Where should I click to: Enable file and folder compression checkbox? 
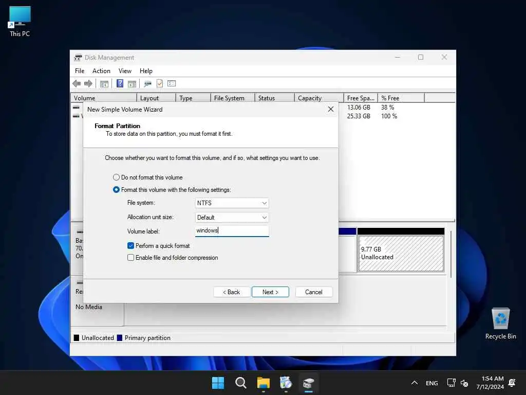[x=131, y=258]
